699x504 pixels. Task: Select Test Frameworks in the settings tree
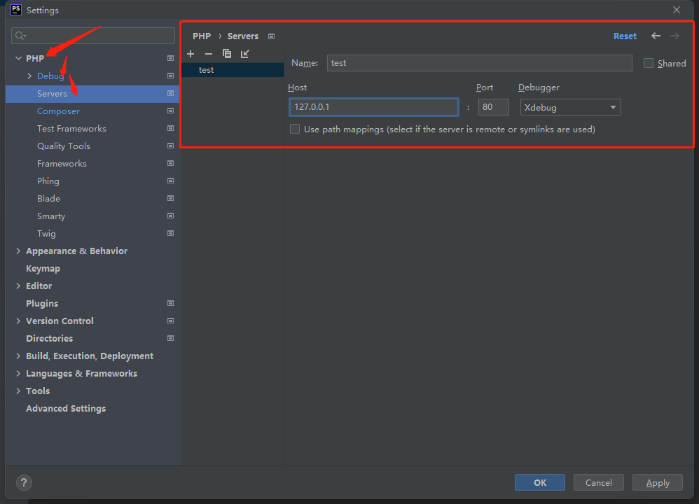click(71, 128)
